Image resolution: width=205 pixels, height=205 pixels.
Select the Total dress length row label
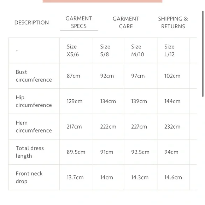click(x=30, y=152)
